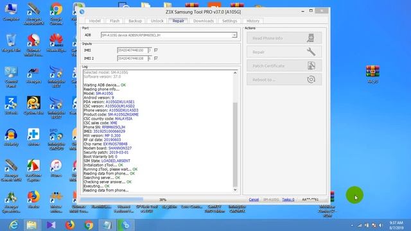Open the WinRAR archive on the right desktop

[x=372, y=74]
